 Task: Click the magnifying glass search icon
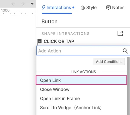click(125, 51)
